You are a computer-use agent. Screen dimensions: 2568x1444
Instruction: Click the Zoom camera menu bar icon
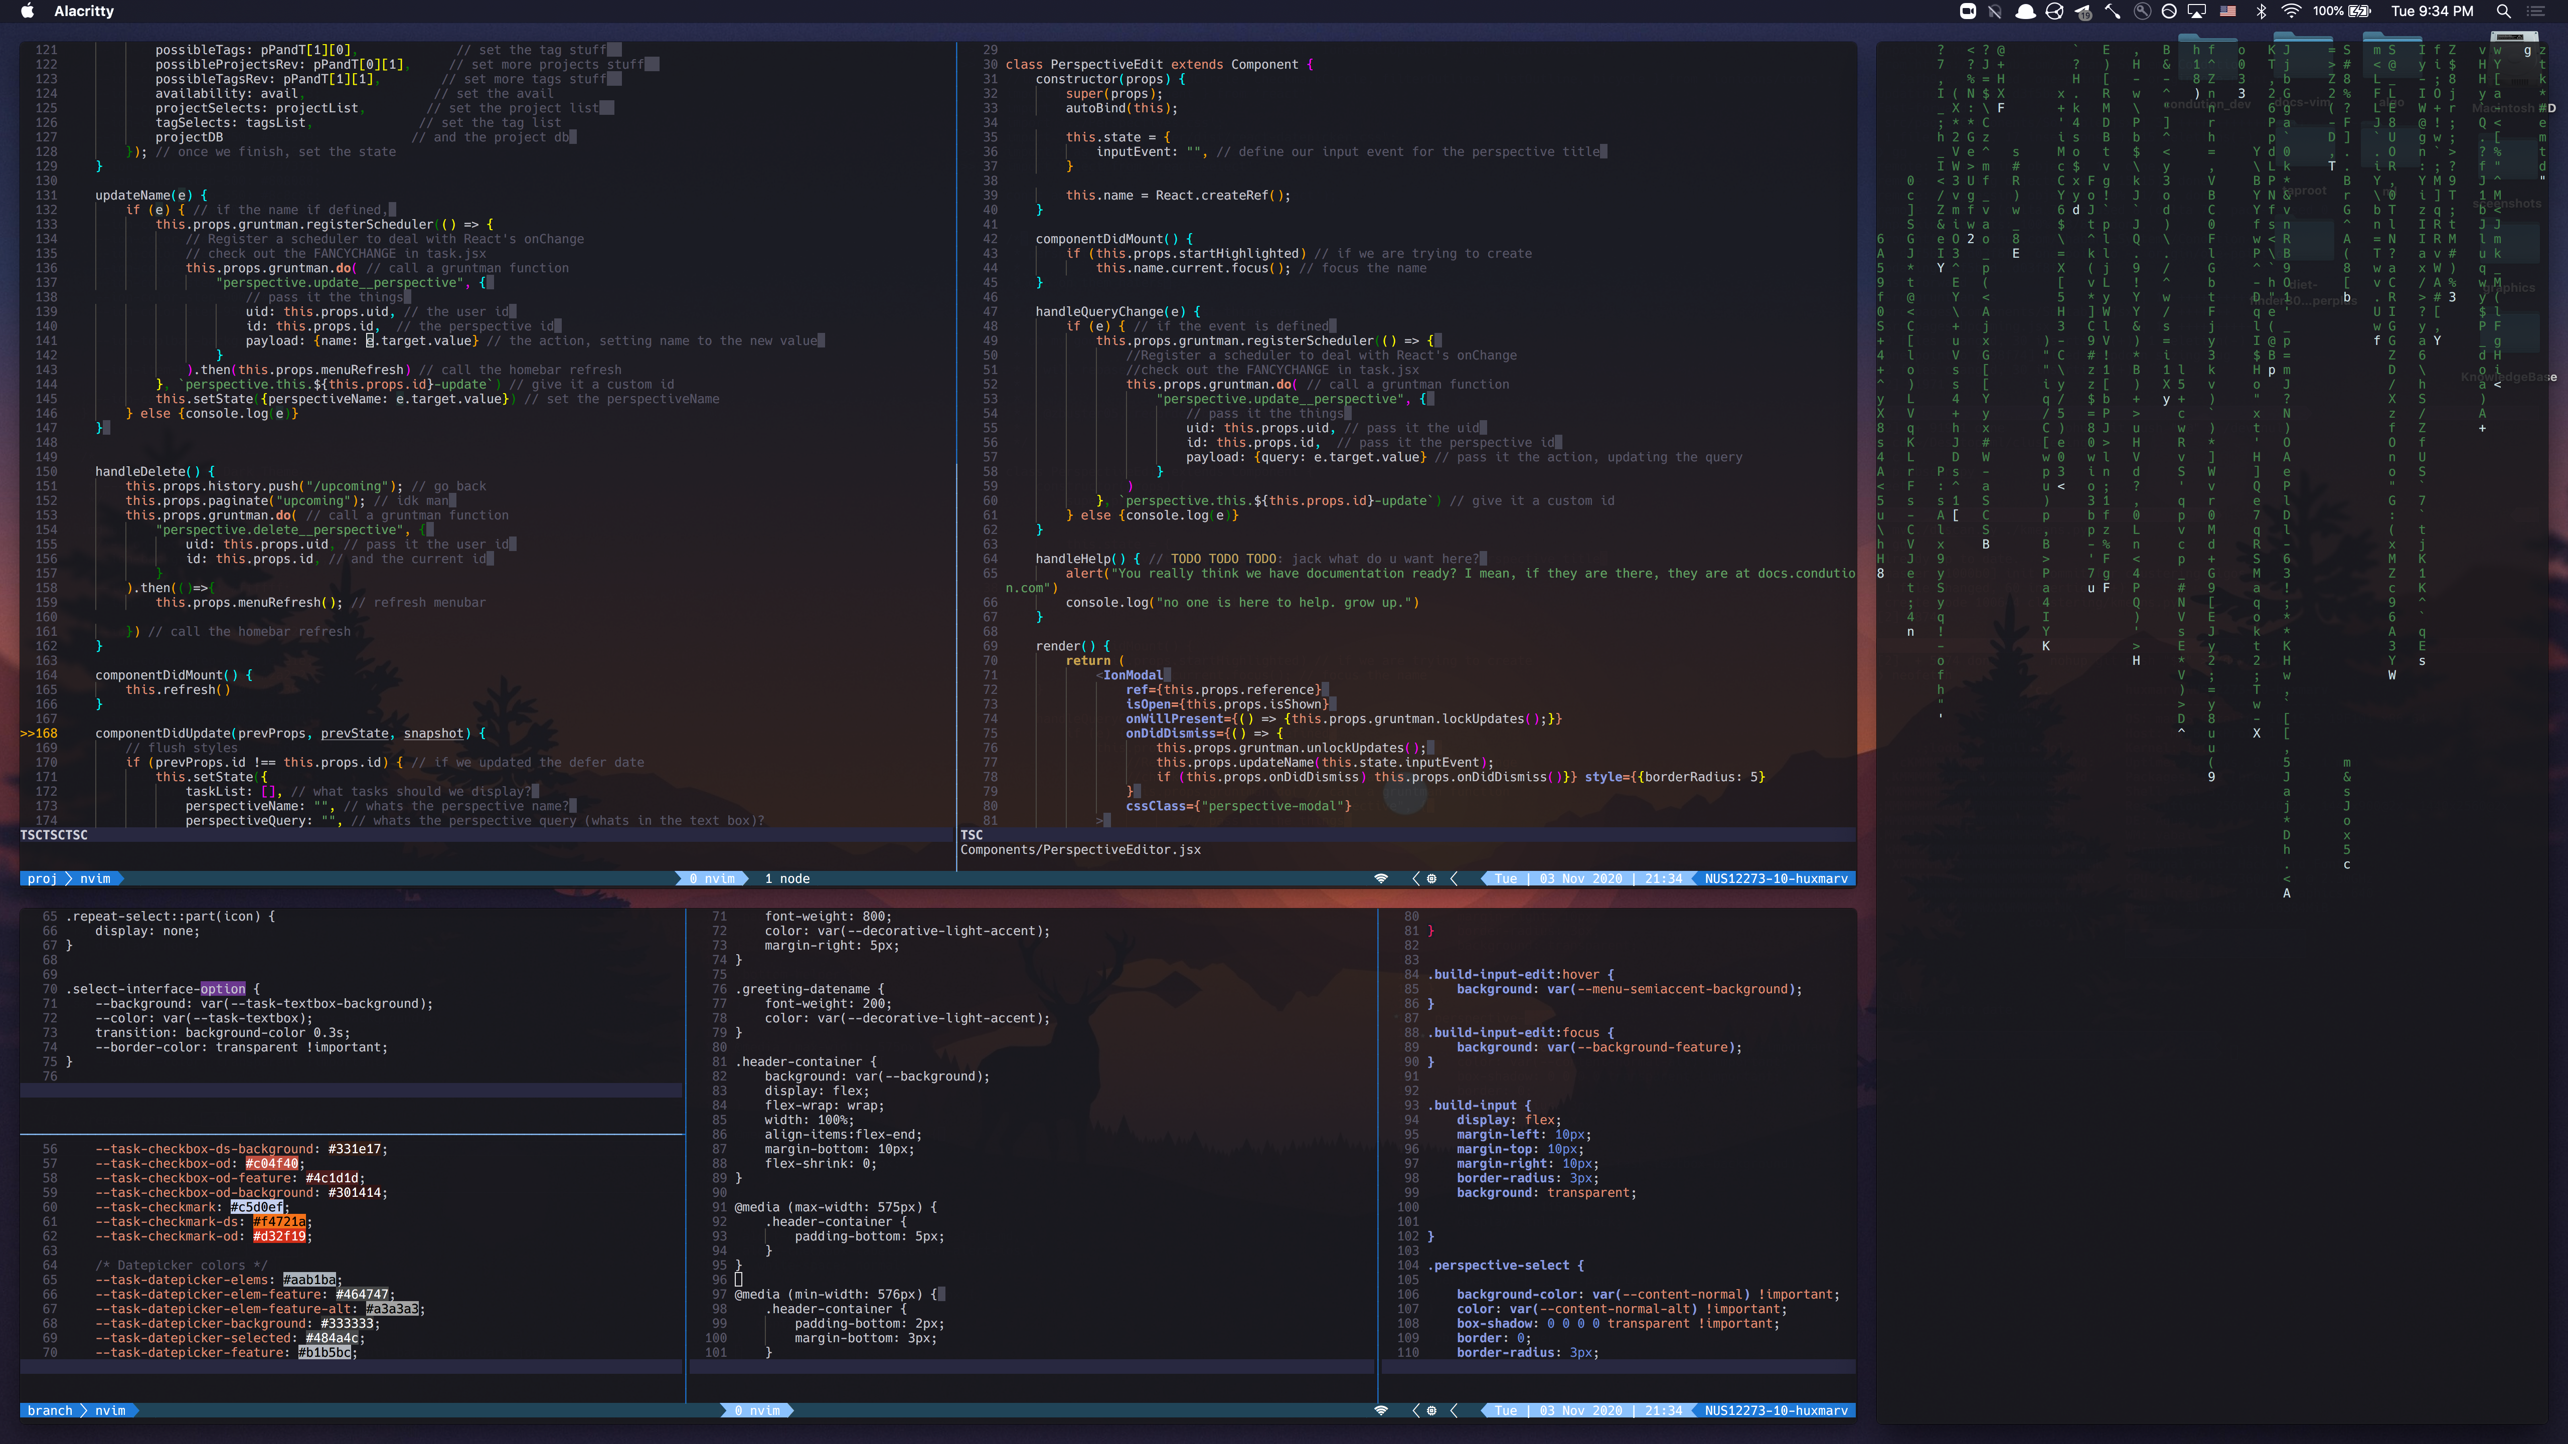(1968, 11)
